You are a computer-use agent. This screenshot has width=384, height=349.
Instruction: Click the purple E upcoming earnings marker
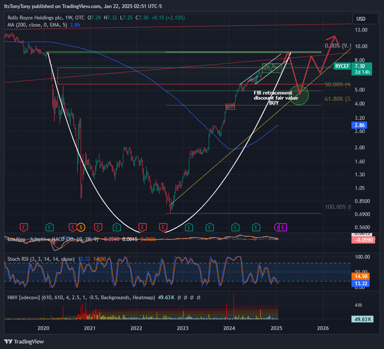pyautogui.click(x=283, y=227)
